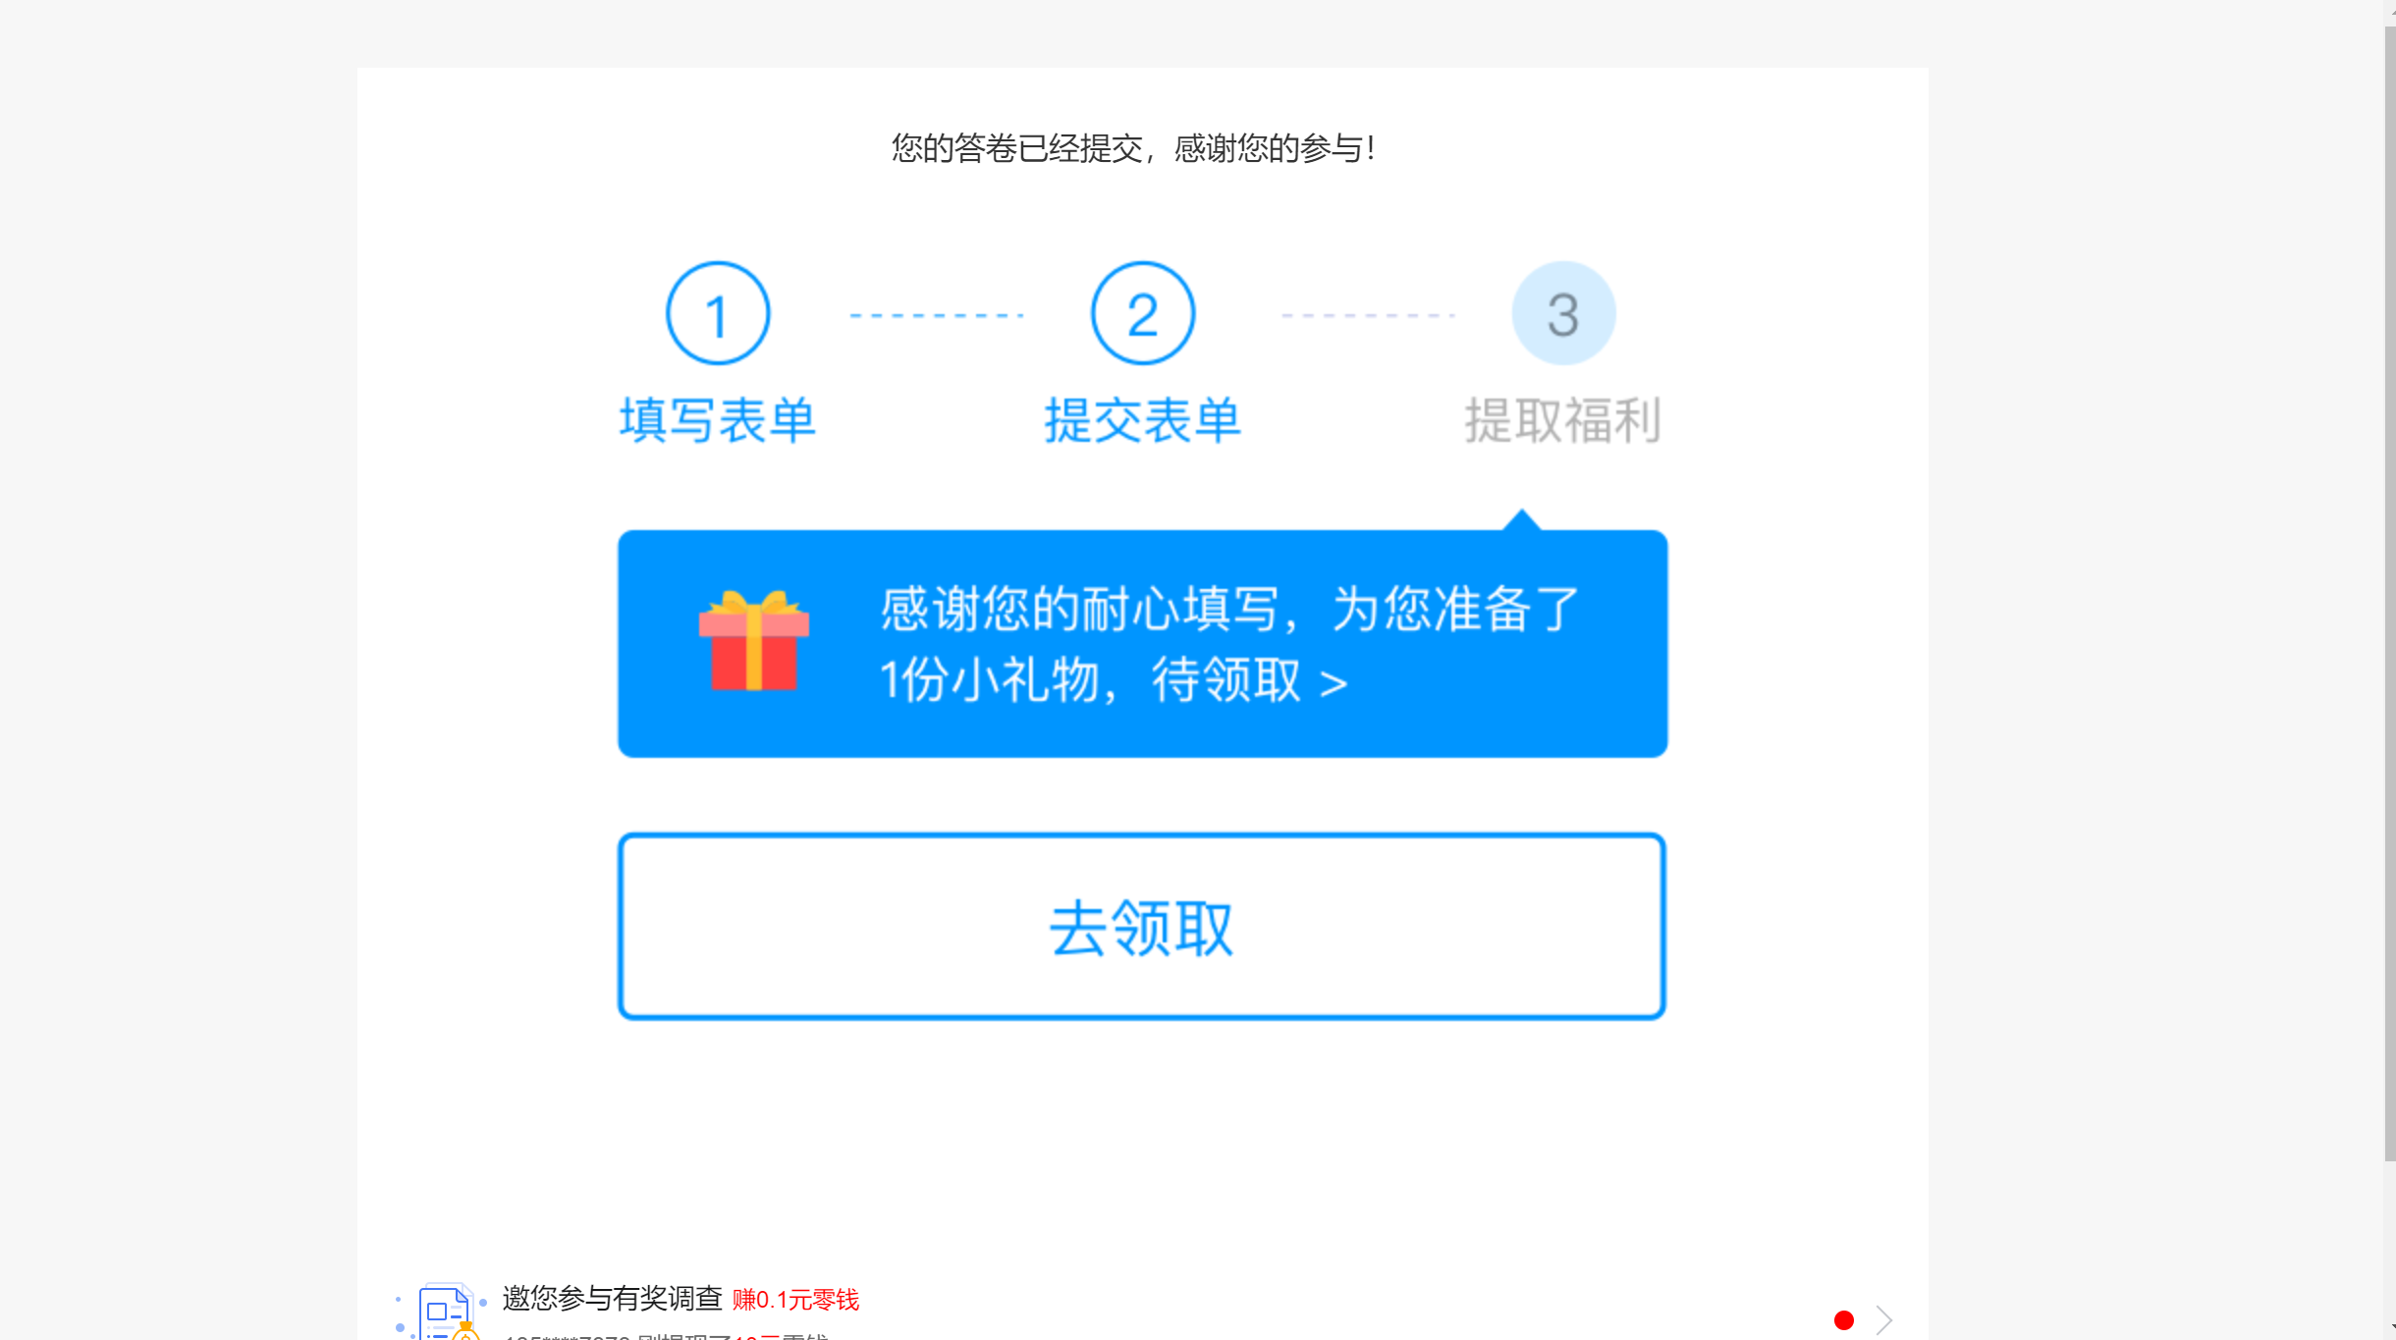Click dashed connector between steps 2 and 3
Screen dimensions: 2396x1340
1369,315
